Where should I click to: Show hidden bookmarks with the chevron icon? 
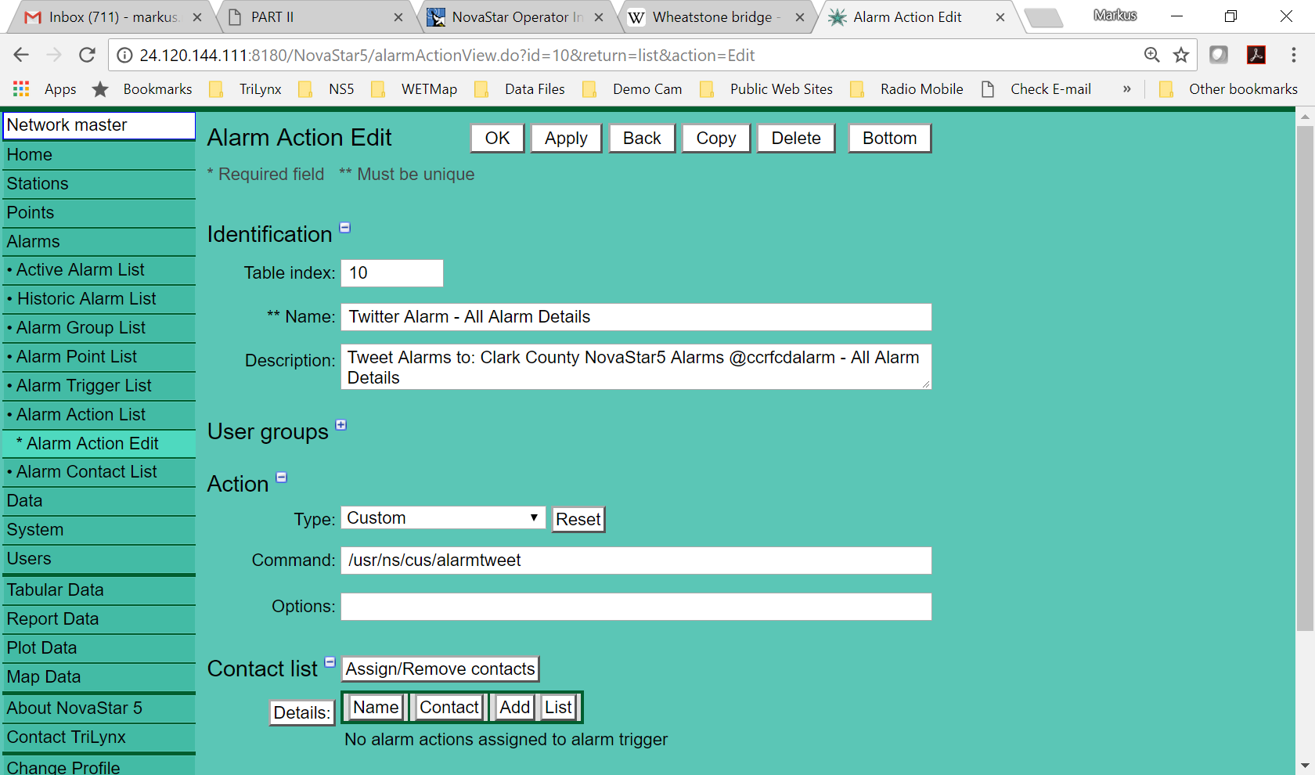pyautogui.click(x=1126, y=89)
